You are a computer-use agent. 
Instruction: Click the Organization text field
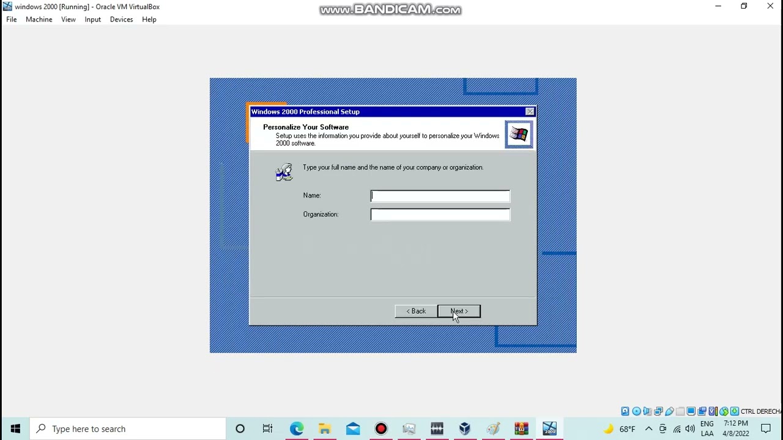pyautogui.click(x=440, y=215)
